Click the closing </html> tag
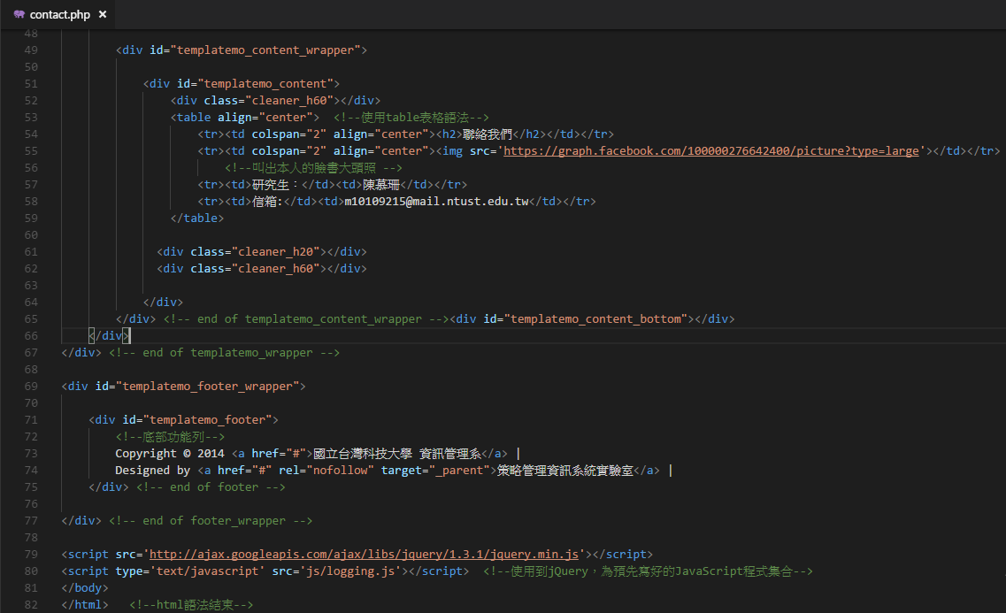Viewport: 1006px width, 613px height. (x=85, y=605)
